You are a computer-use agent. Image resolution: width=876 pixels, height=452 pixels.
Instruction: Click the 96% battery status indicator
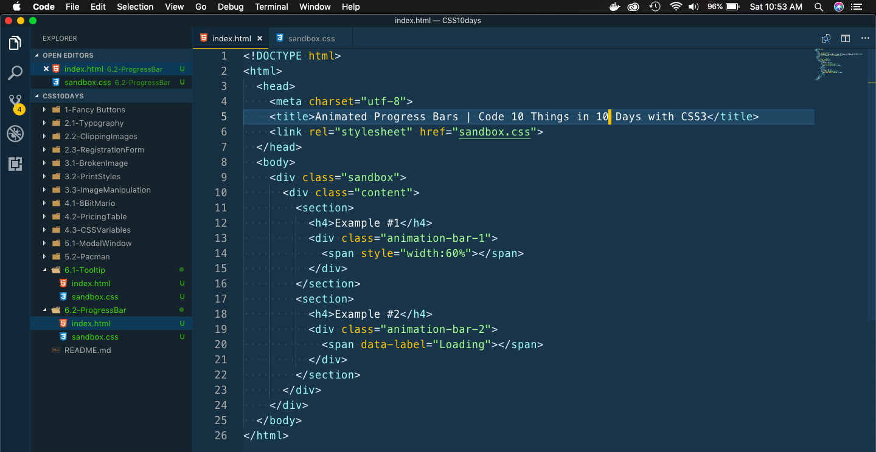click(723, 7)
